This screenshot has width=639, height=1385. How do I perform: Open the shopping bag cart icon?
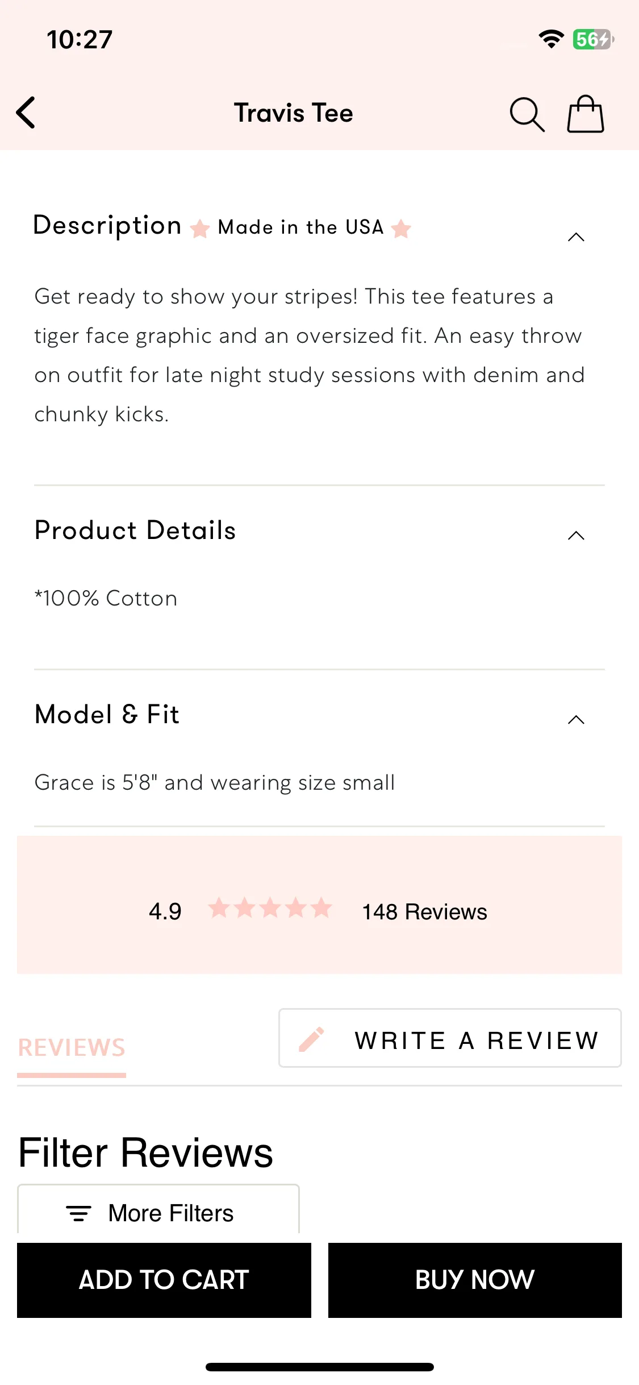(x=586, y=114)
